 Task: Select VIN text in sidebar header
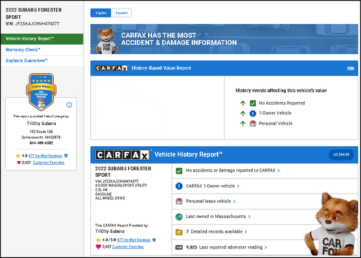[33, 24]
